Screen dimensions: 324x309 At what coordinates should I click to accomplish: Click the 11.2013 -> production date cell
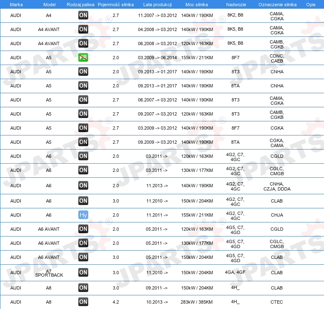tap(157, 186)
